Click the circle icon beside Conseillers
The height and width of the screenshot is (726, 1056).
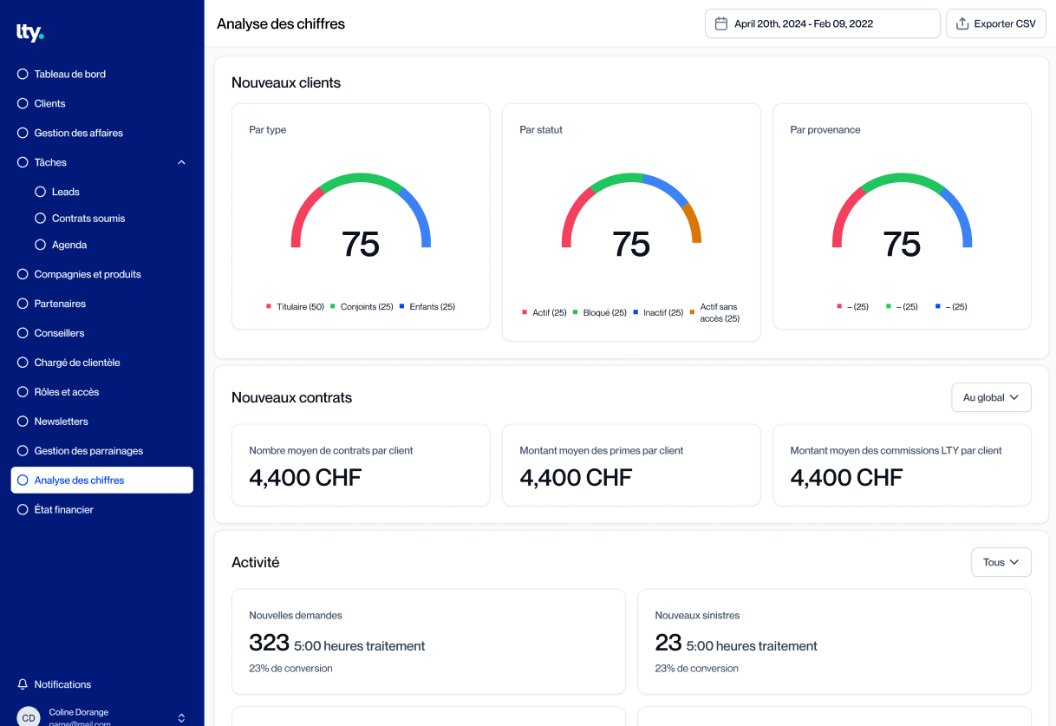[23, 333]
